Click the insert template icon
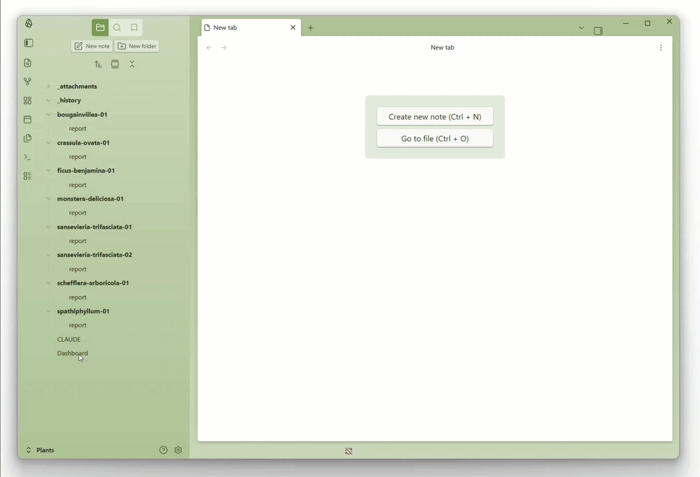The height and width of the screenshot is (477, 700). click(x=27, y=138)
